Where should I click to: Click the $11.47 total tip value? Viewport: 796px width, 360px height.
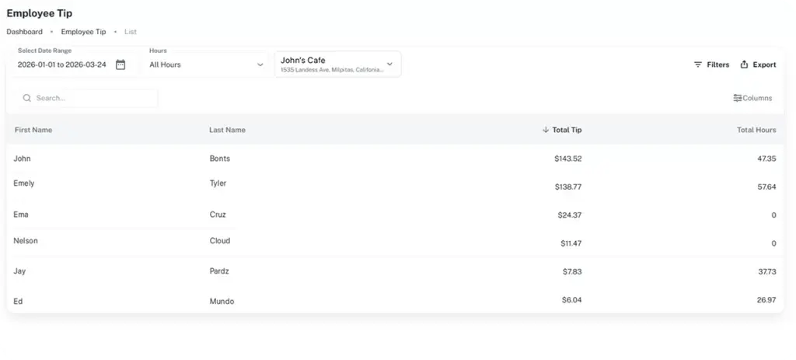[571, 243]
